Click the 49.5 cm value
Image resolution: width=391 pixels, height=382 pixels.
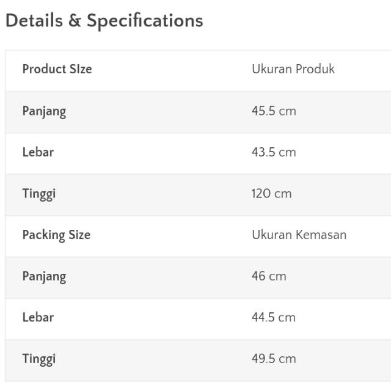pyautogui.click(x=274, y=359)
